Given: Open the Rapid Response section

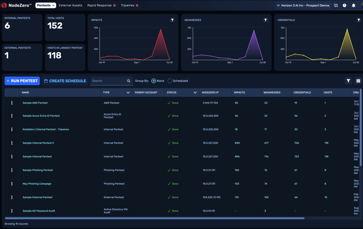Looking at the screenshot, I should click(99, 5).
